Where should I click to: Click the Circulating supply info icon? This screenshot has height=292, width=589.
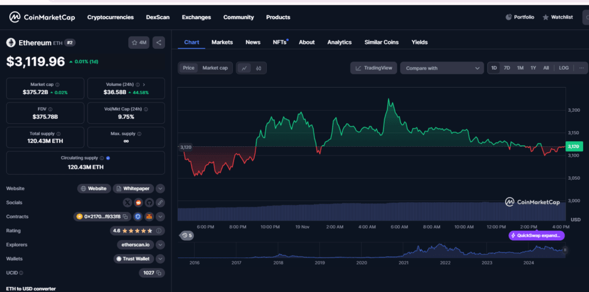pos(102,158)
